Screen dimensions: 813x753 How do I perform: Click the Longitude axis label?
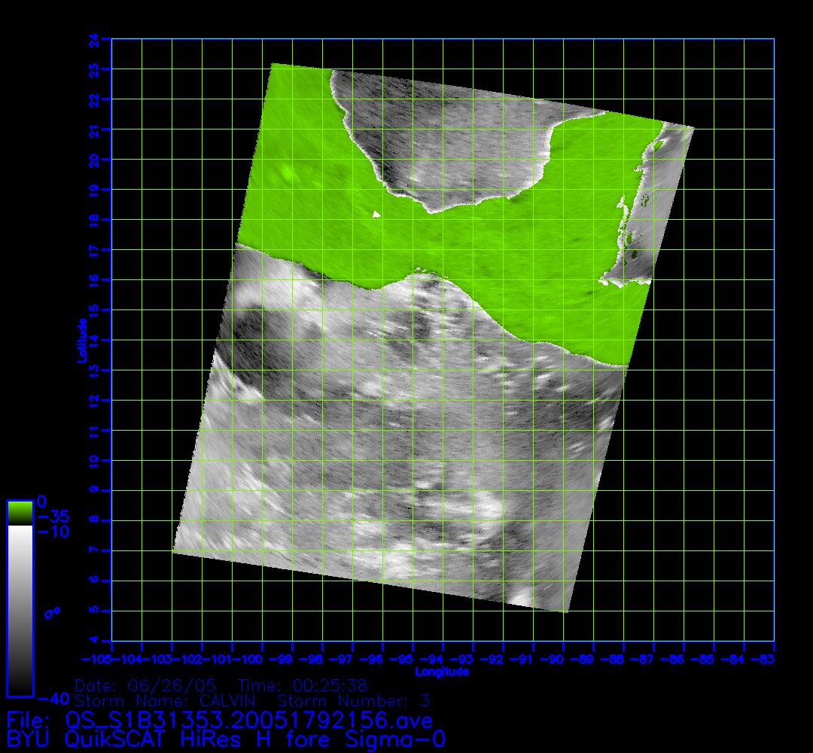443,672
